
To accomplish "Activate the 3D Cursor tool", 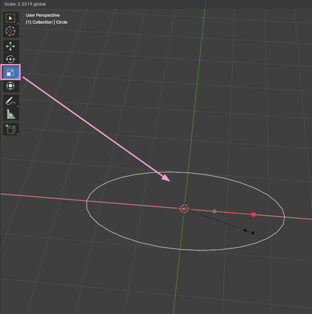I will 10,31.
